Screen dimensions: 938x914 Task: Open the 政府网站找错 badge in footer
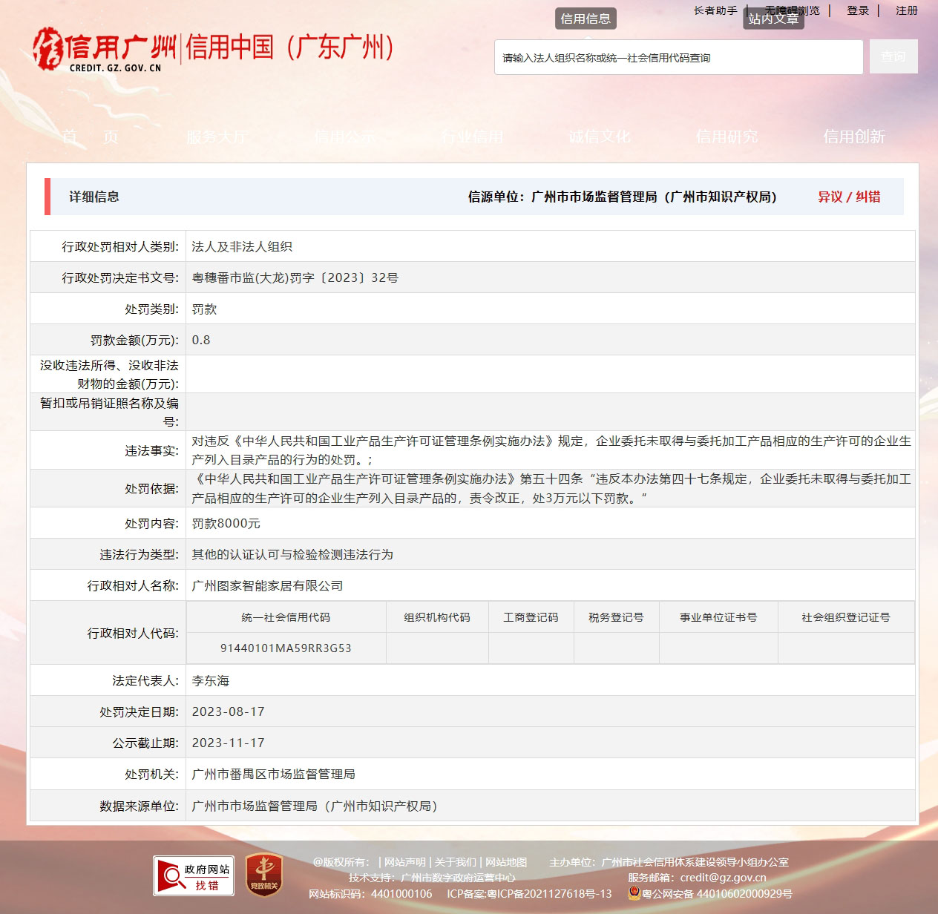coord(194,875)
